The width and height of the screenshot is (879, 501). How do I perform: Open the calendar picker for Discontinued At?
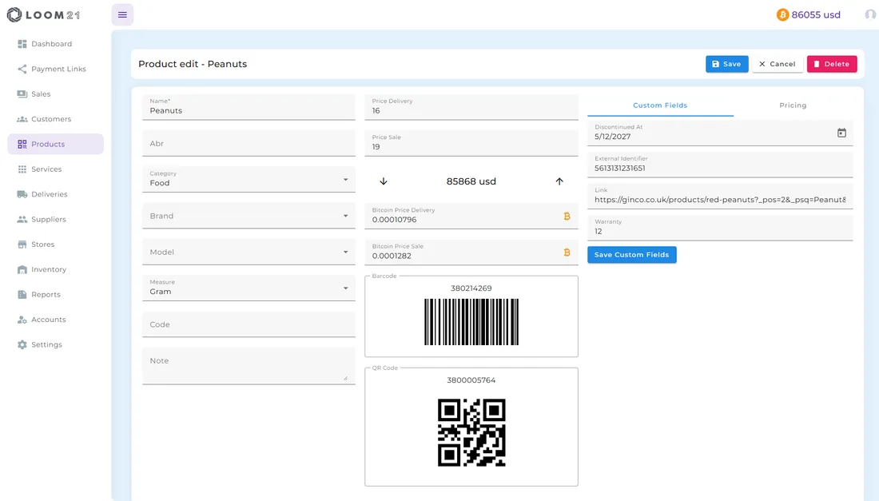click(x=841, y=133)
